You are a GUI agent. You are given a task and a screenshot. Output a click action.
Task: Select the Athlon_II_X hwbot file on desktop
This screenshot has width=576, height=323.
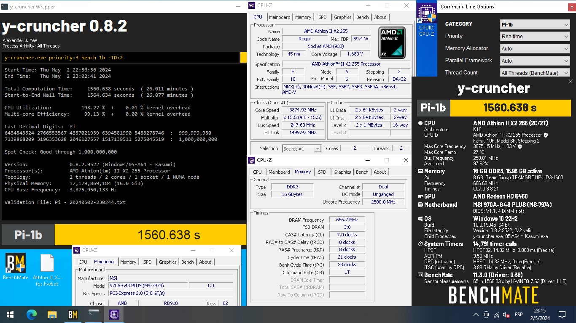coord(47,270)
